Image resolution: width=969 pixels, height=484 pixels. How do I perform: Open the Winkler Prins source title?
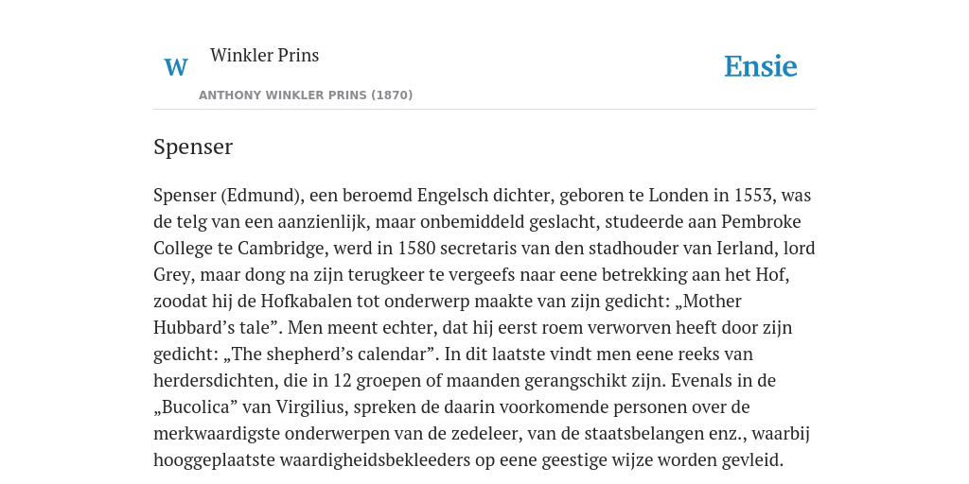265,55
